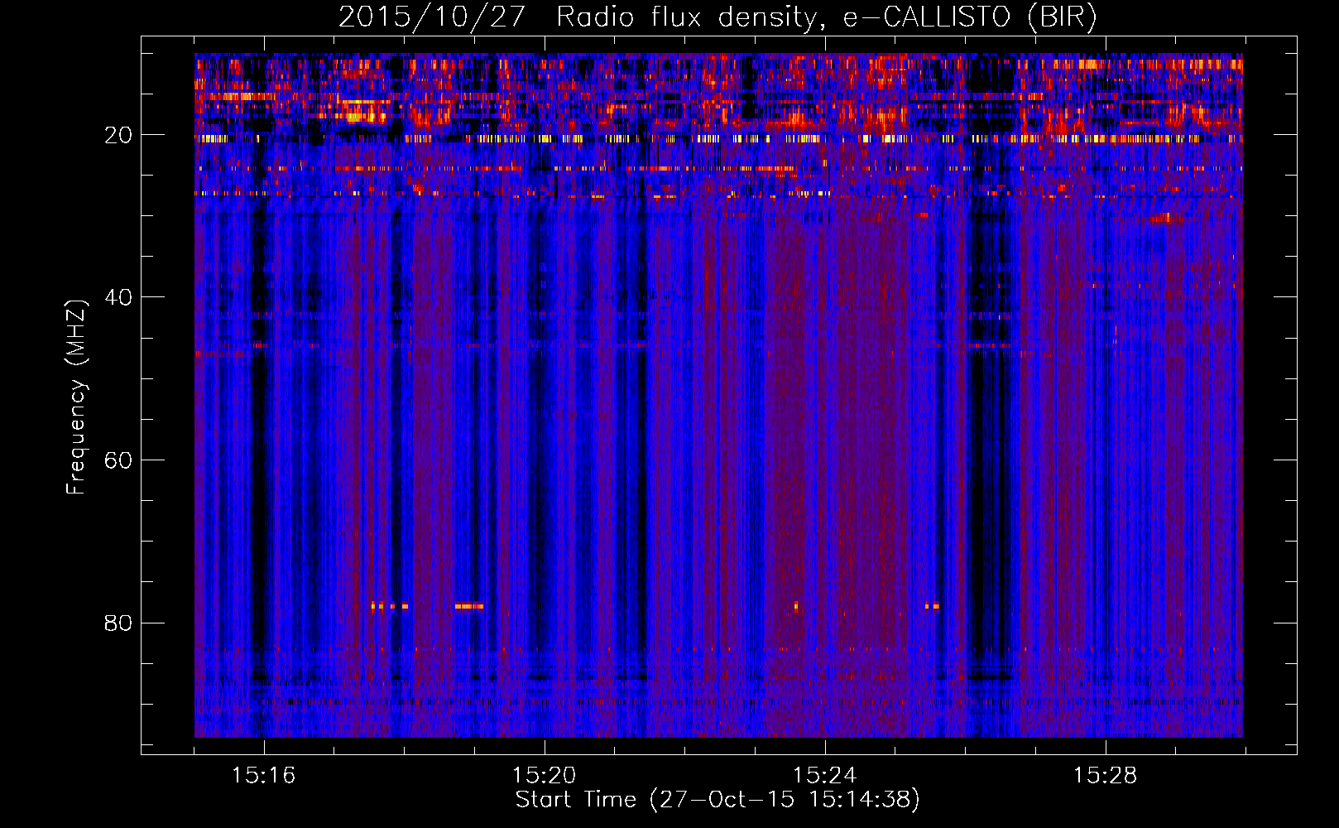Click the 15:24 time tick label

pyautogui.click(x=824, y=776)
